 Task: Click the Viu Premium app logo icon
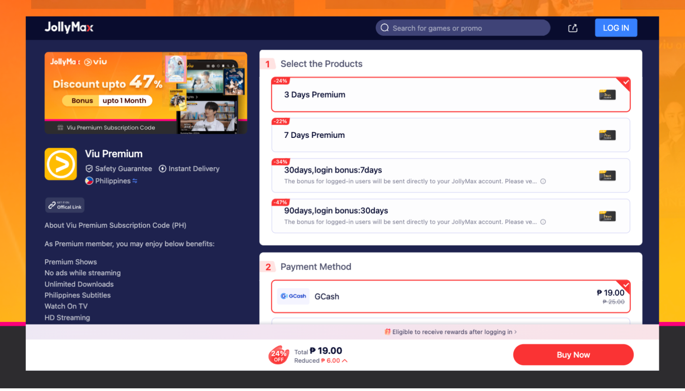point(60,164)
